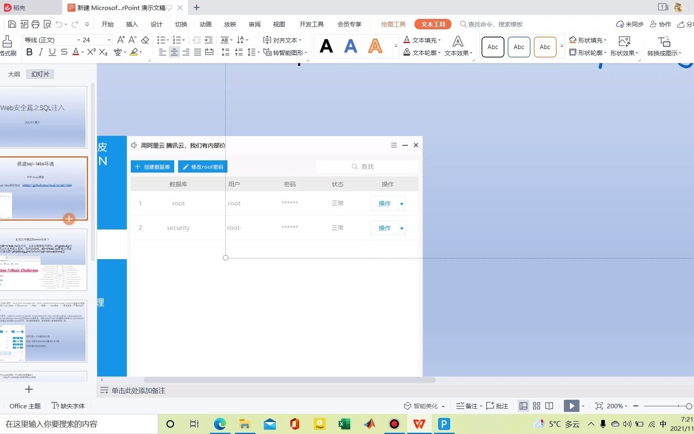
Task: Select the Web安全篇之SQL注入 slide thumbnail
Action: click(x=43, y=117)
